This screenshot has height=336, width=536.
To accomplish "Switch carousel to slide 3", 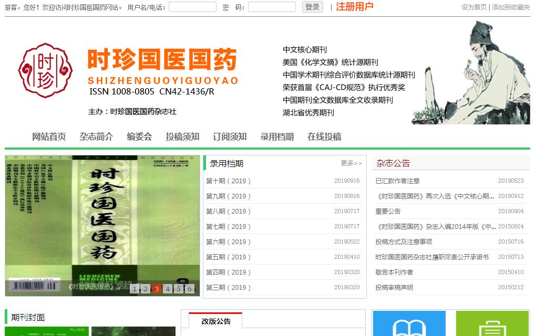I will coord(157,289).
